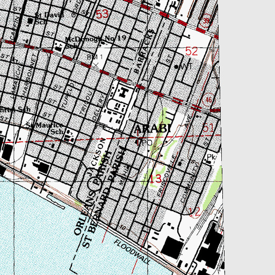Click the ARABI place name label
Screen dimensions: 275x275
[153, 128]
